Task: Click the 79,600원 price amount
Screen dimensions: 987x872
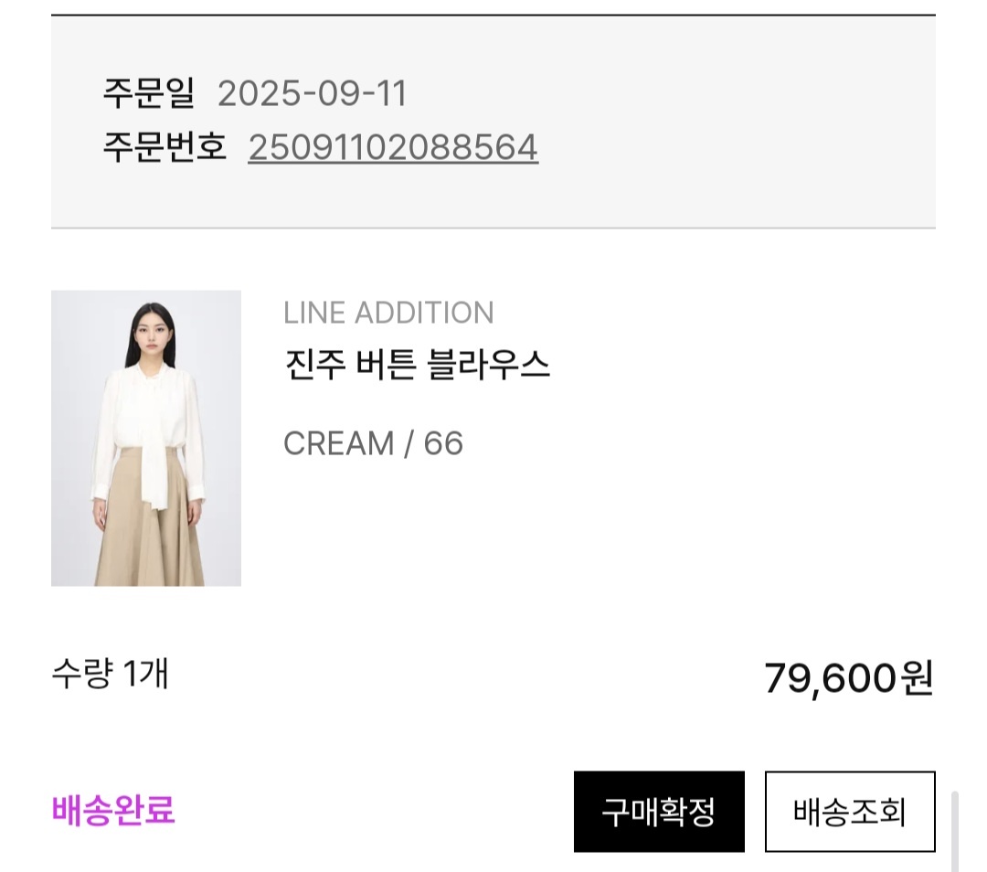Action: [x=848, y=678]
